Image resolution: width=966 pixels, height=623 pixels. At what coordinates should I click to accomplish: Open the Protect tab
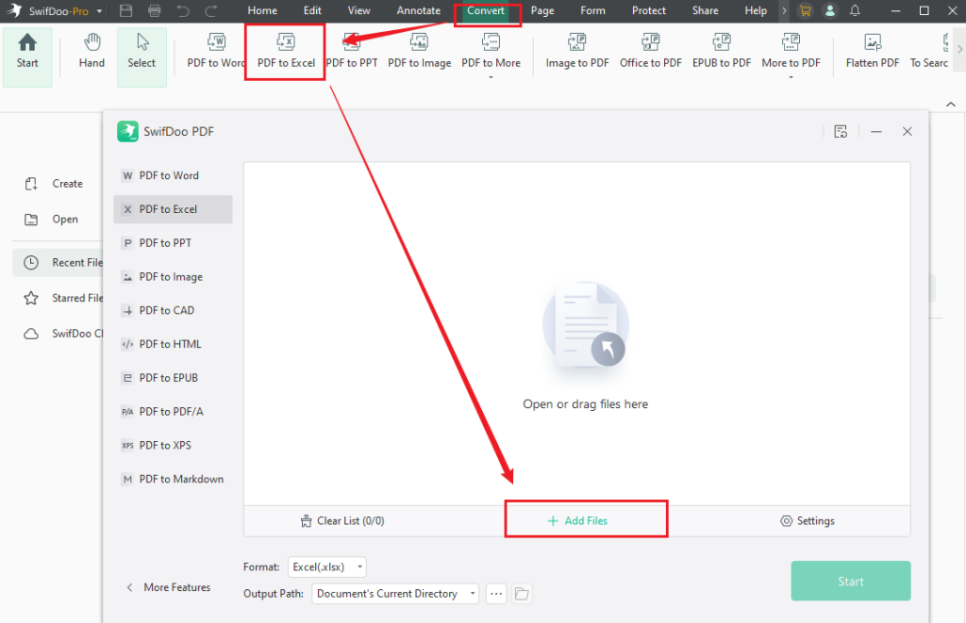pos(649,10)
